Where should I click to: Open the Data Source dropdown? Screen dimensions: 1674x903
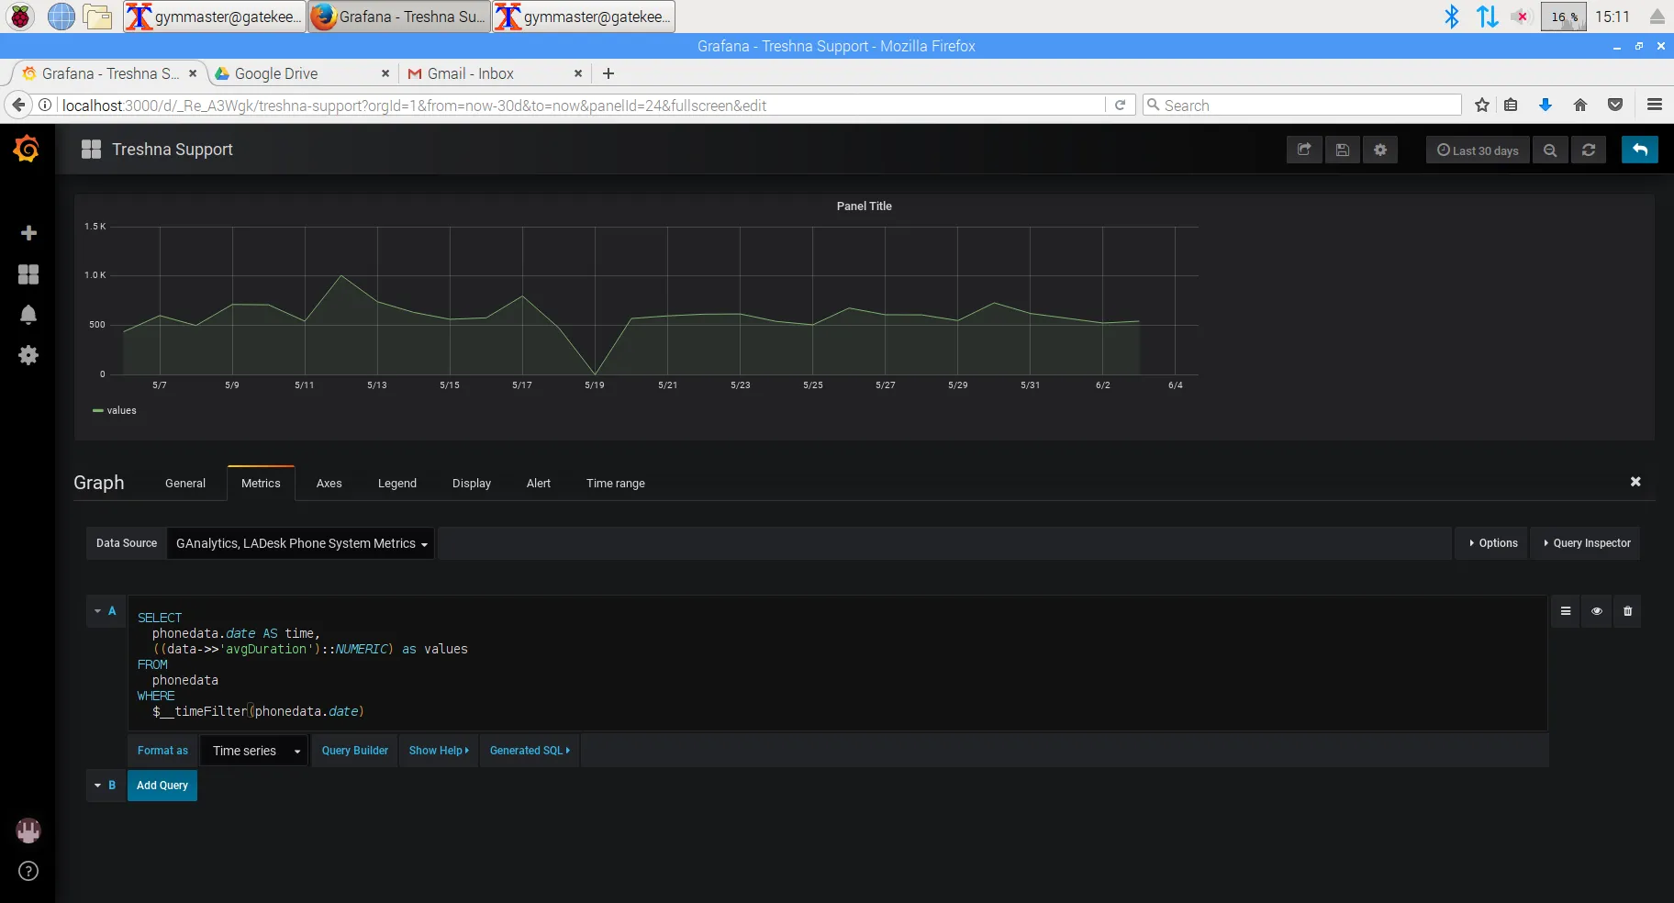coord(301,543)
